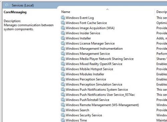
Task: Click the Description column header
Action: click(162, 12)
